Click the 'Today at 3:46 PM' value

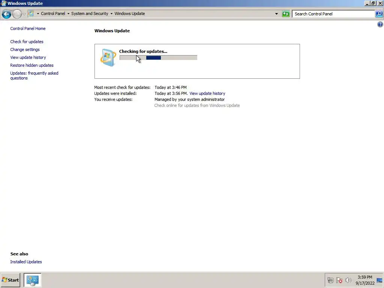[x=171, y=87]
